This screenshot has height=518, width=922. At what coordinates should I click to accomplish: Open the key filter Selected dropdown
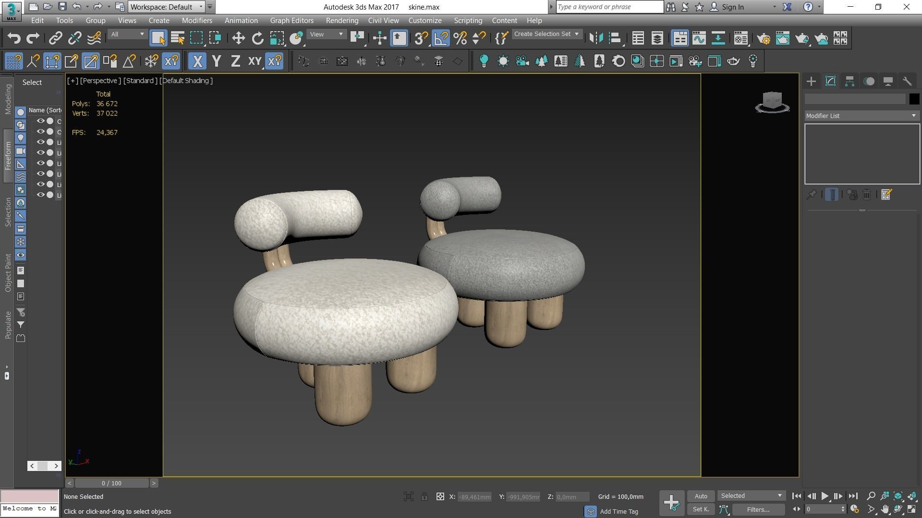point(752,496)
